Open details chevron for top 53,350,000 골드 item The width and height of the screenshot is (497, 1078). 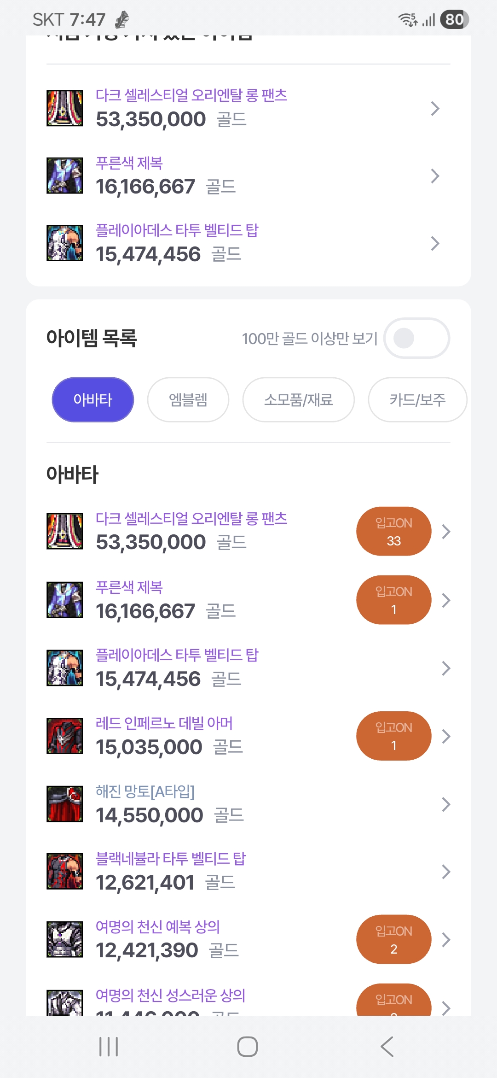click(x=435, y=109)
